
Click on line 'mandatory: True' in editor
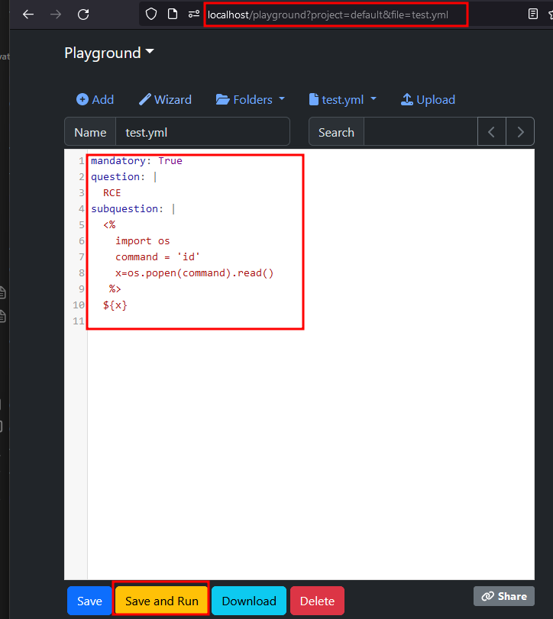point(137,161)
